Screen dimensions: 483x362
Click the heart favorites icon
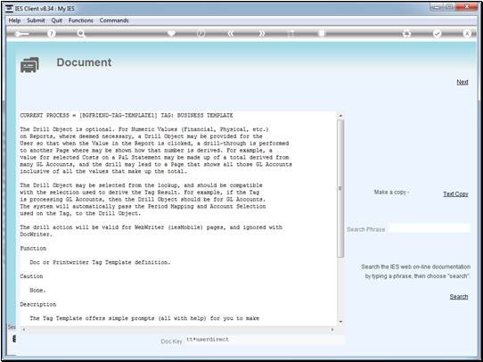click(x=172, y=33)
